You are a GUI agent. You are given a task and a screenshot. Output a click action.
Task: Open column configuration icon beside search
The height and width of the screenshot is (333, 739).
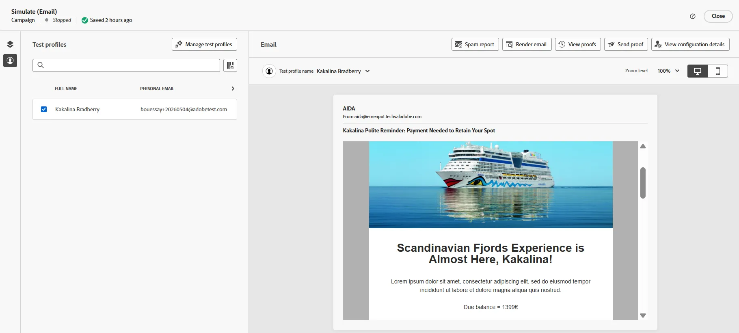click(x=230, y=65)
